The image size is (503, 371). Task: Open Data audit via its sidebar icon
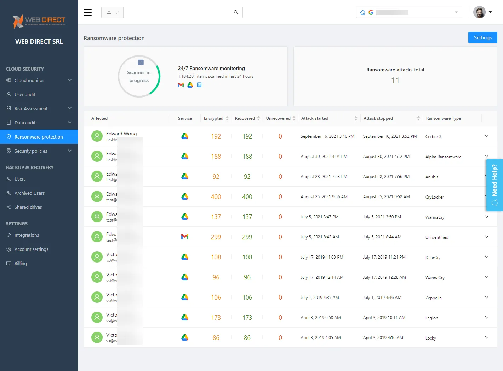(8, 123)
